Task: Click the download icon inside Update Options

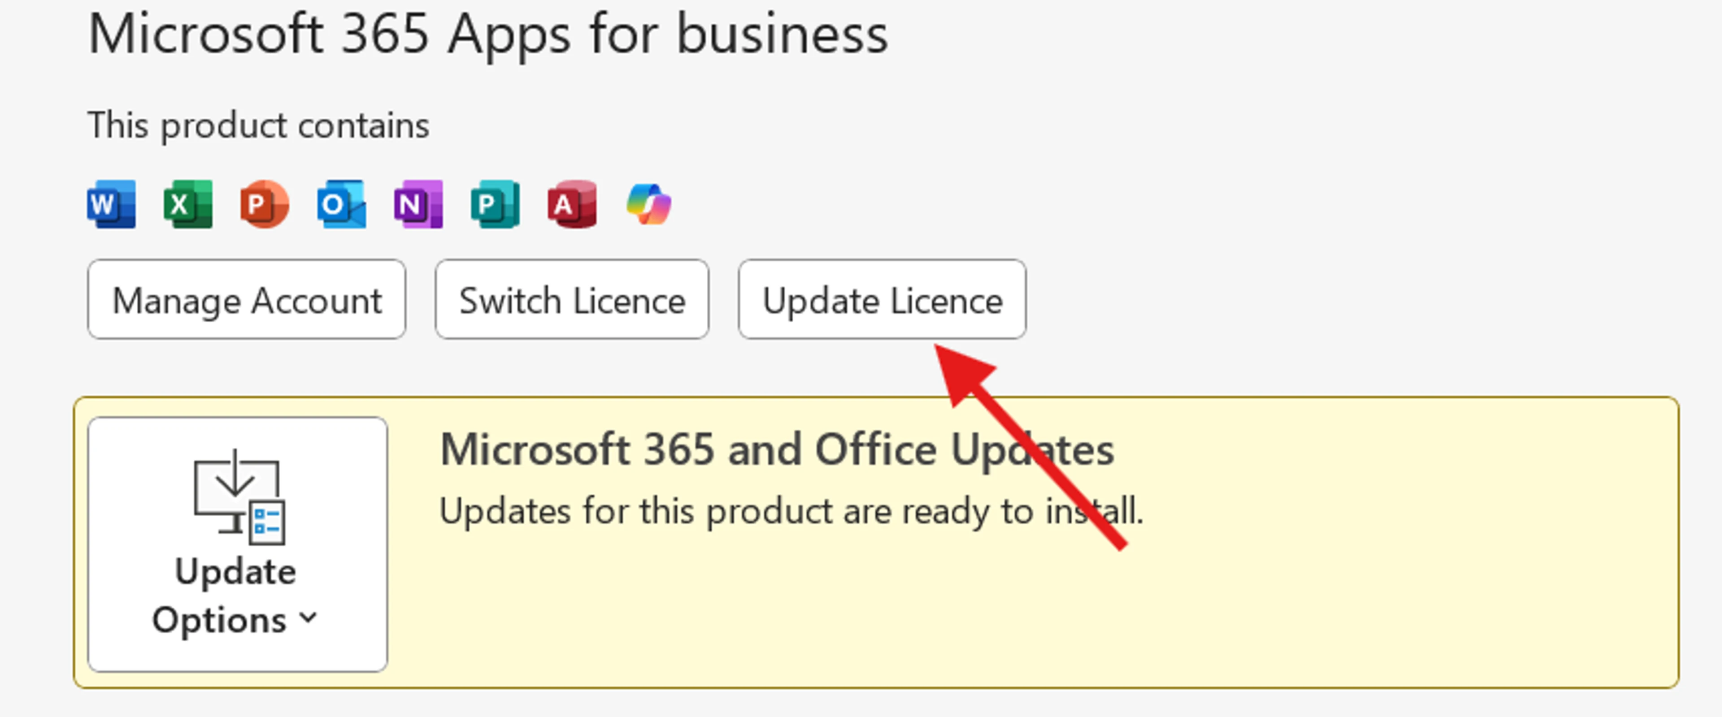Action: click(x=239, y=498)
